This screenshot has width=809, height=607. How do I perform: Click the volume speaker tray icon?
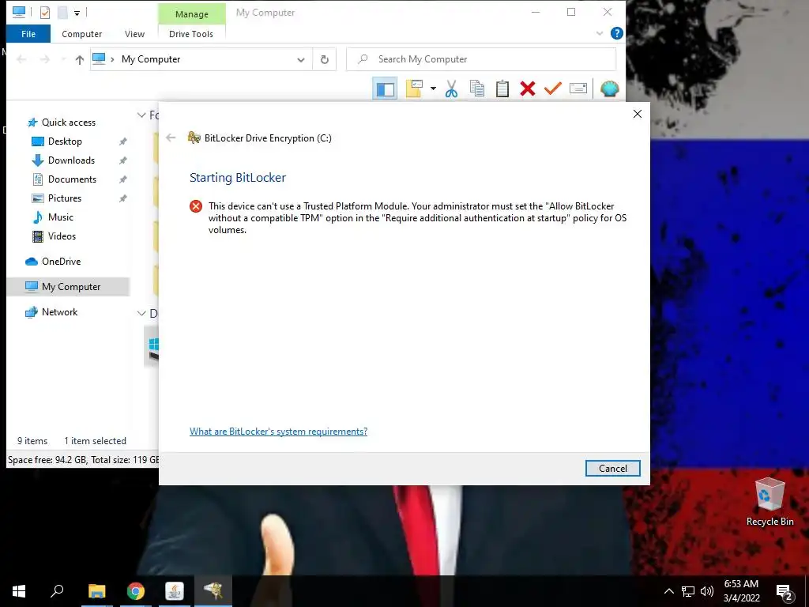[x=707, y=591]
